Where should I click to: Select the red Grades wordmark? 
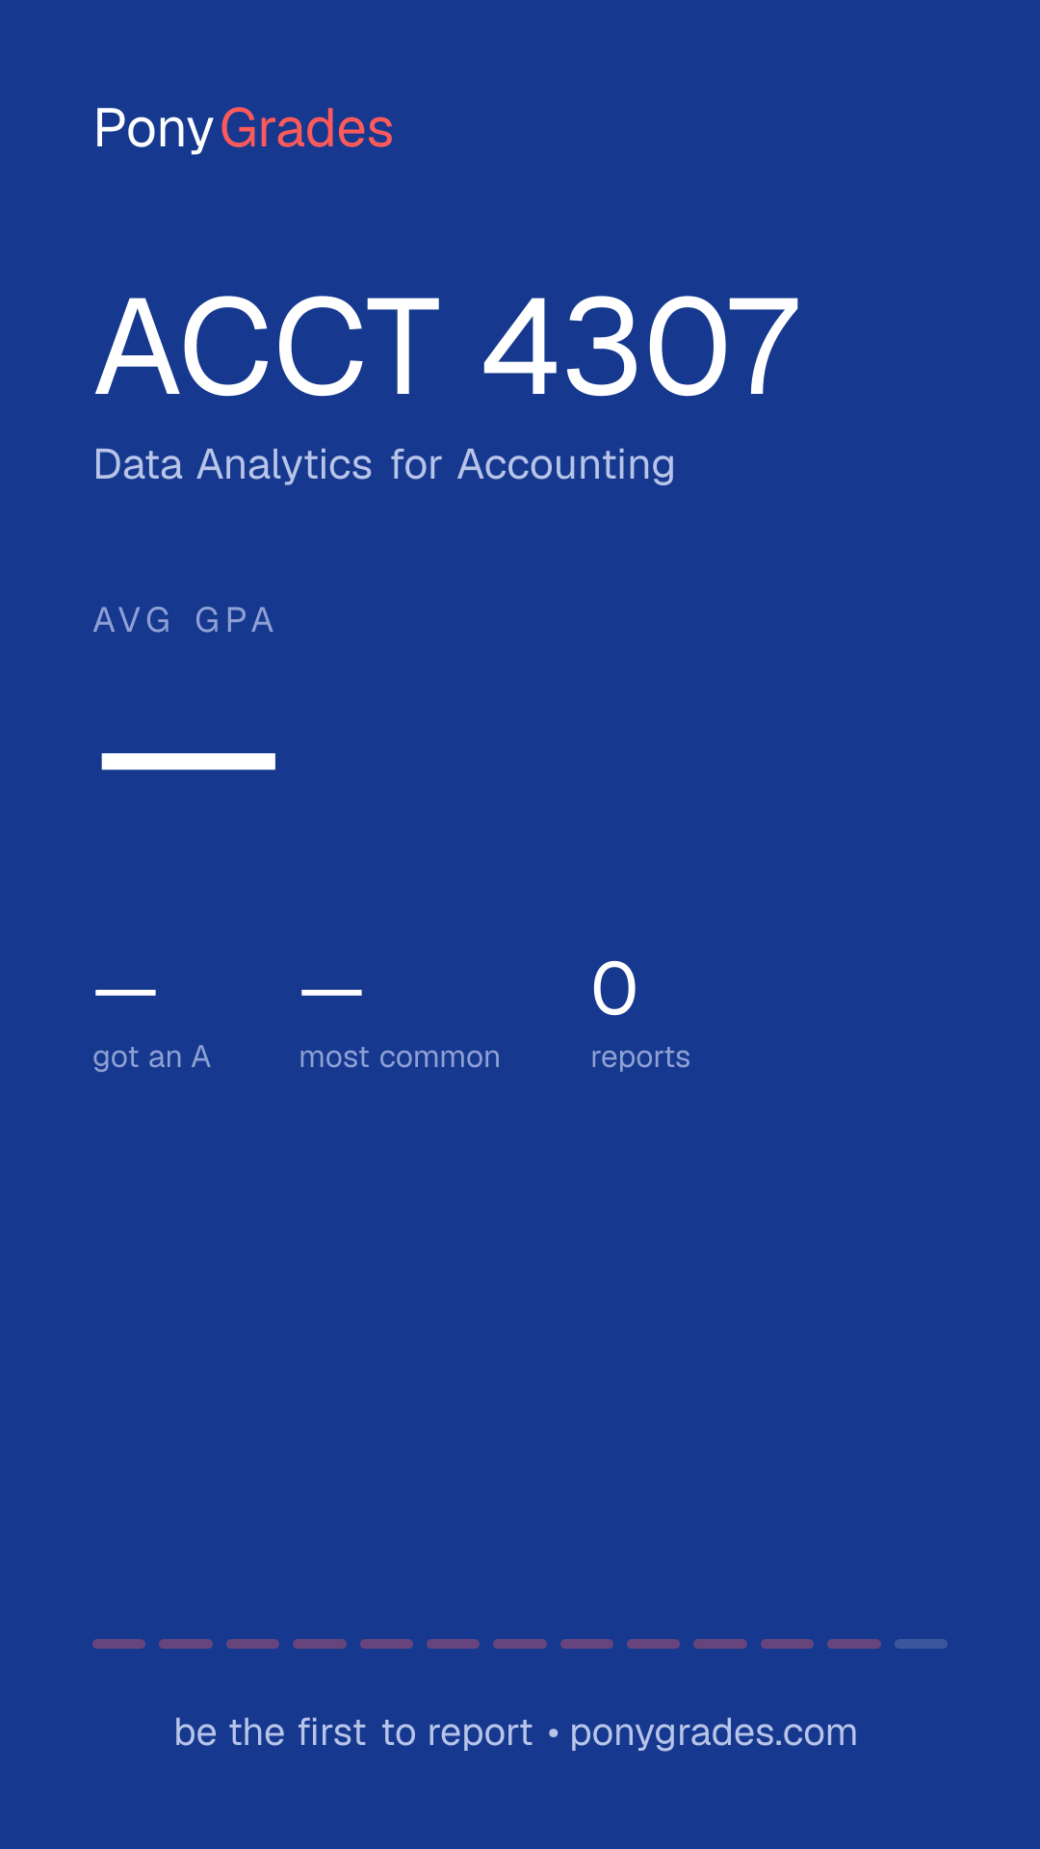pyautogui.click(x=306, y=129)
